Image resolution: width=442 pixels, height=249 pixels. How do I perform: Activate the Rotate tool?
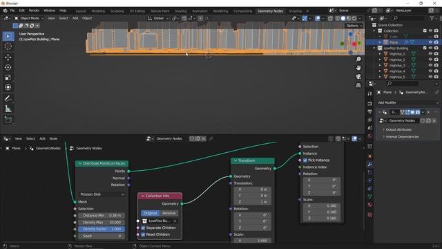(8, 67)
